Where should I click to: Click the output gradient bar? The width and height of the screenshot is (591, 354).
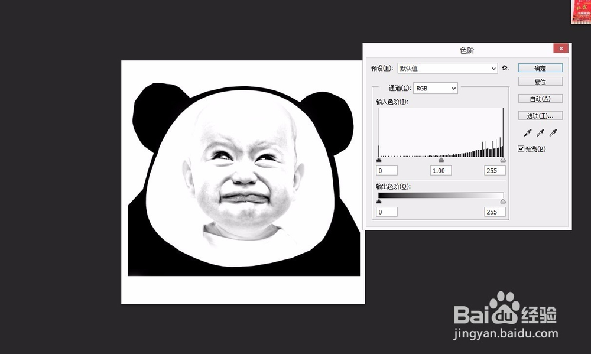click(441, 195)
